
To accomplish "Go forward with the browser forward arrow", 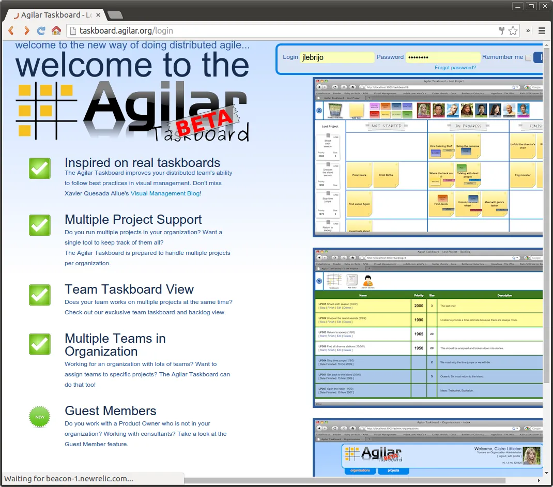I will 26,31.
